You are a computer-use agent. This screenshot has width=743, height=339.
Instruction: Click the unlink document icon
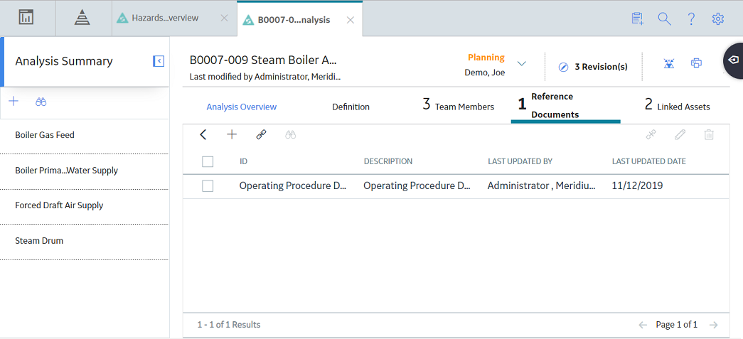point(651,135)
